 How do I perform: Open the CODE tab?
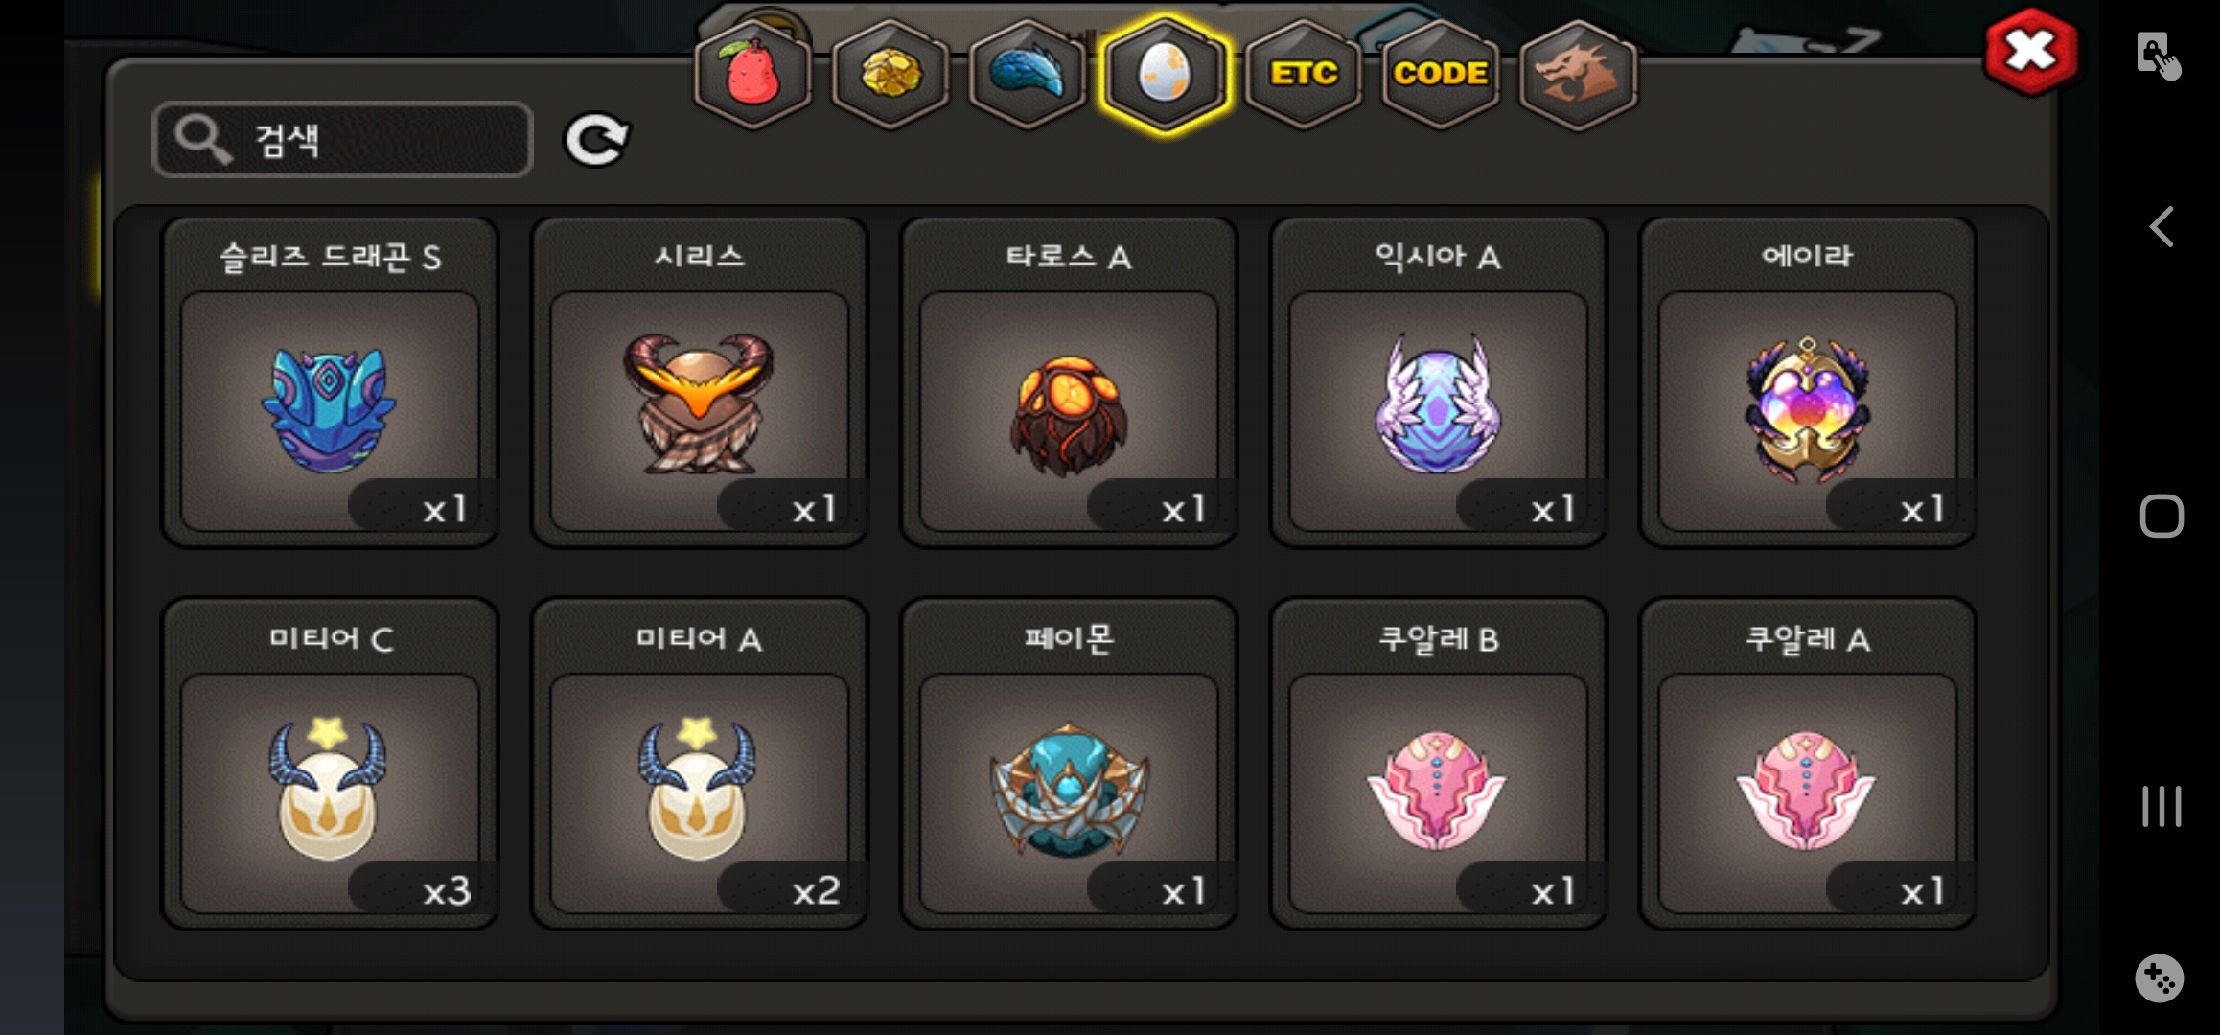pyautogui.click(x=1440, y=73)
